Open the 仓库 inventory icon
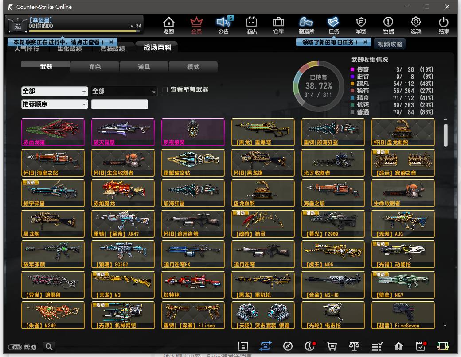The height and width of the screenshot is (357, 461). [x=278, y=25]
